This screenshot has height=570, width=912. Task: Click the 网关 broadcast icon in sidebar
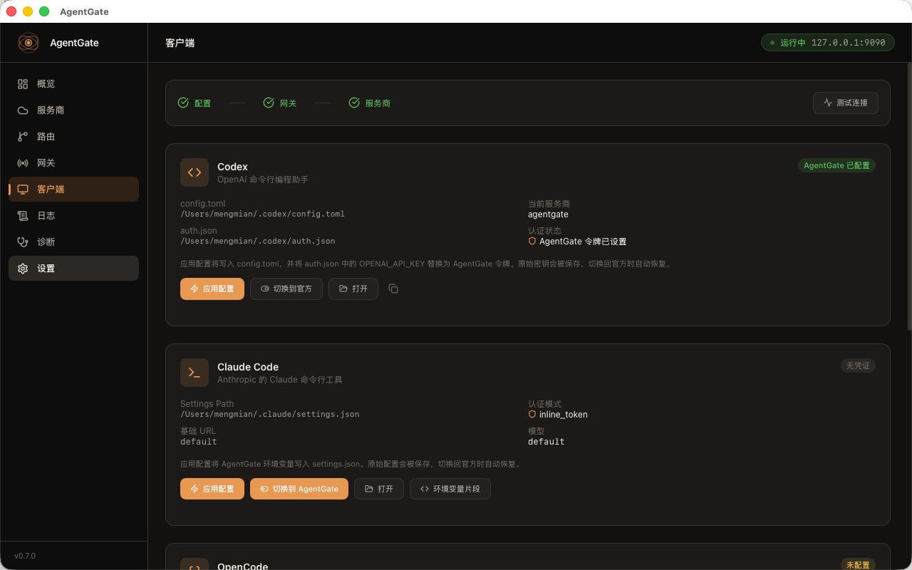tap(23, 163)
